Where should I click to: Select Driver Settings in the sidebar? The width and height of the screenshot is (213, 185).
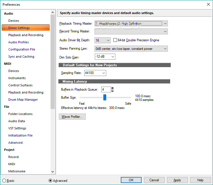tap(26, 28)
